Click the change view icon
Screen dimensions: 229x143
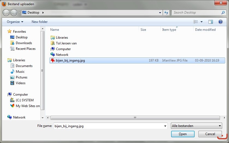[195, 22]
